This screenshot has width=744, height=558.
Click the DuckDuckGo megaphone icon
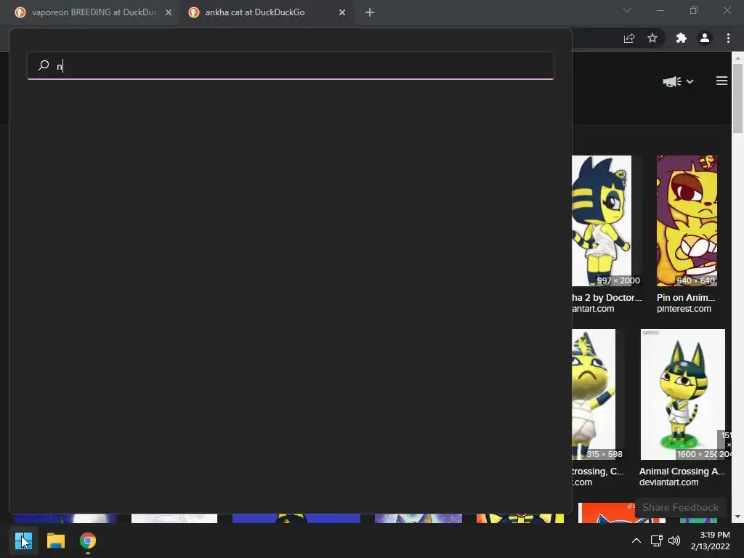pyautogui.click(x=672, y=81)
